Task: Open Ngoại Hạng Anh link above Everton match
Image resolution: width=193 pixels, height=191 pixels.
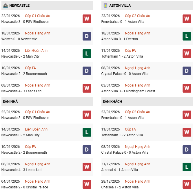Action: click(x=138, y=33)
